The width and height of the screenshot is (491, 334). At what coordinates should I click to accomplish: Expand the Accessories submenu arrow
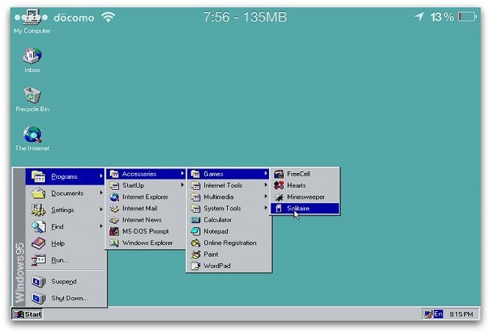tap(182, 174)
